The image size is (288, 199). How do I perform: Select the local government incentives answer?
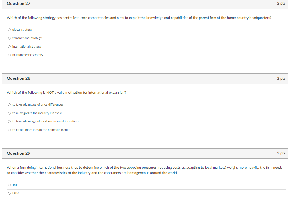(9, 121)
